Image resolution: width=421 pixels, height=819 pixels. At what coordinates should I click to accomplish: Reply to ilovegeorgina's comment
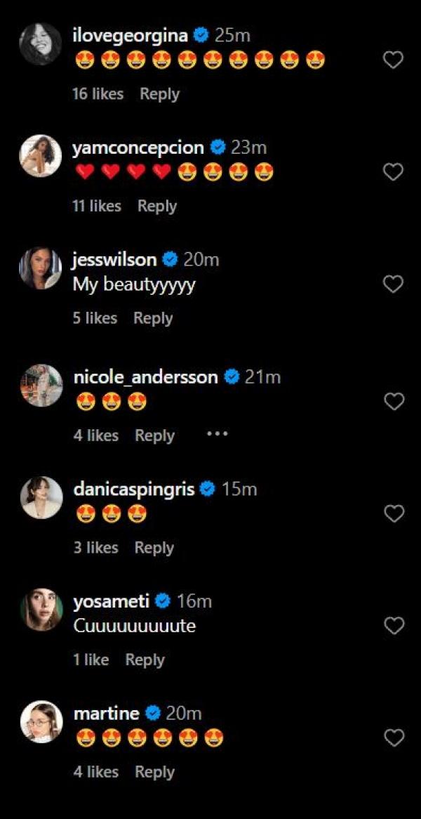[159, 93]
